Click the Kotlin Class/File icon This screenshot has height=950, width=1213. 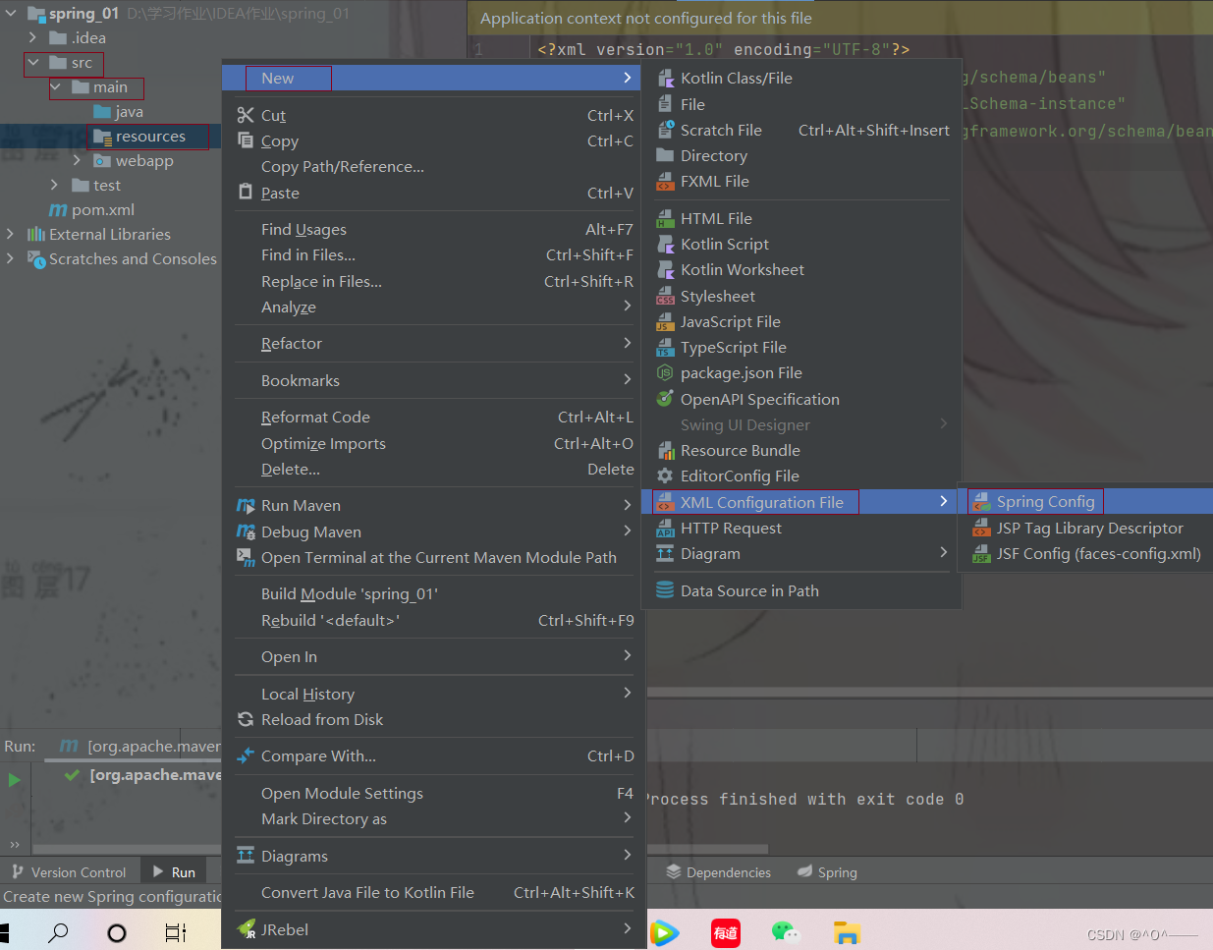665,78
